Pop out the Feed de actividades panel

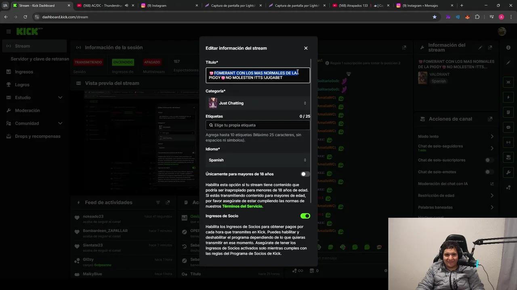pos(168,203)
